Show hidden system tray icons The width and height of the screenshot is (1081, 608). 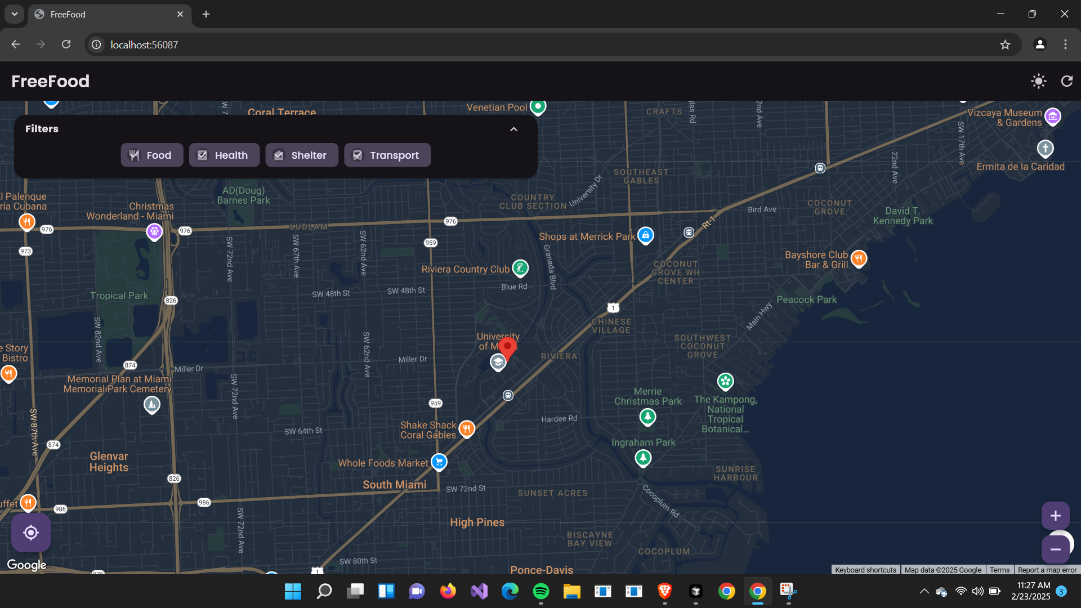click(x=924, y=591)
